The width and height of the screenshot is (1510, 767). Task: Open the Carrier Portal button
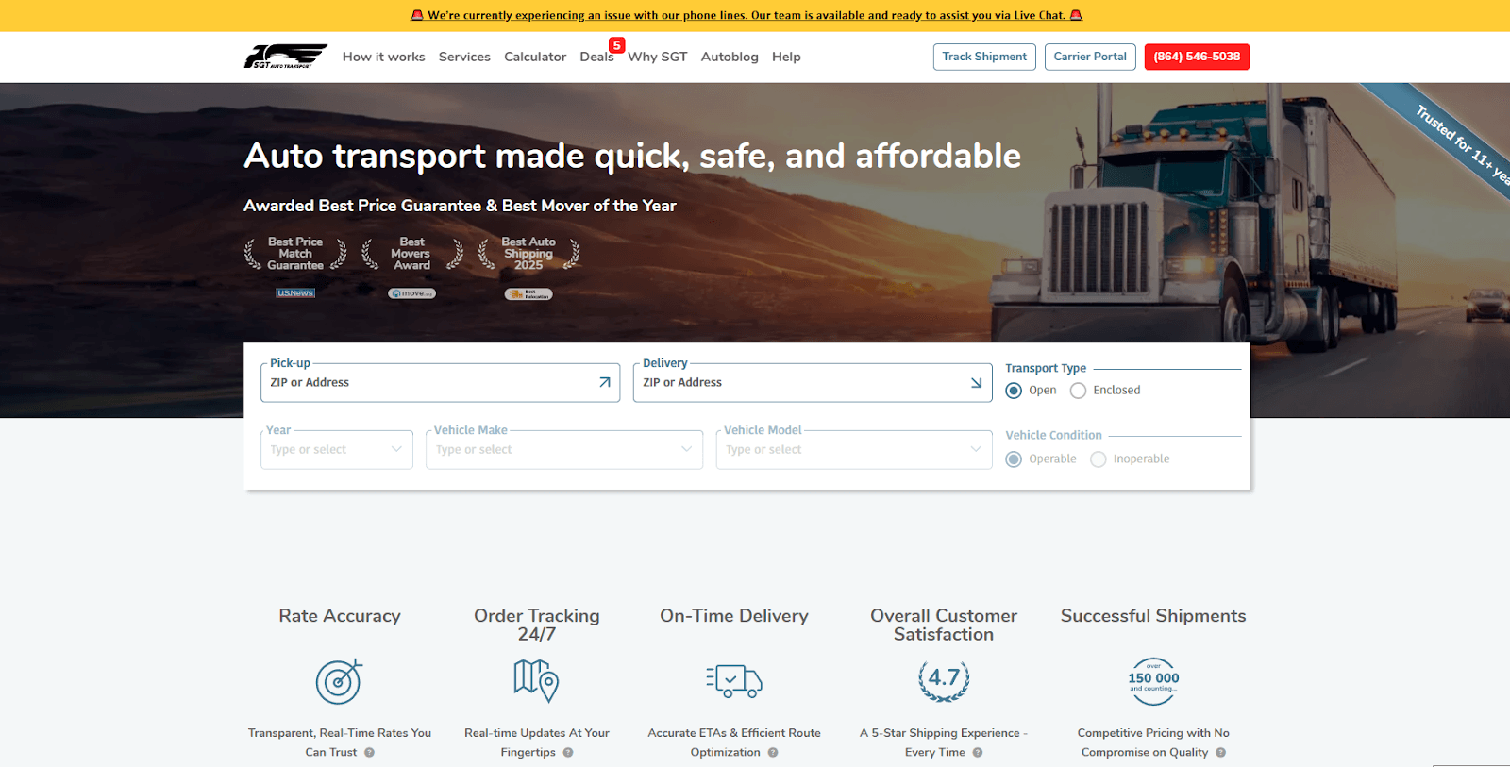point(1090,57)
